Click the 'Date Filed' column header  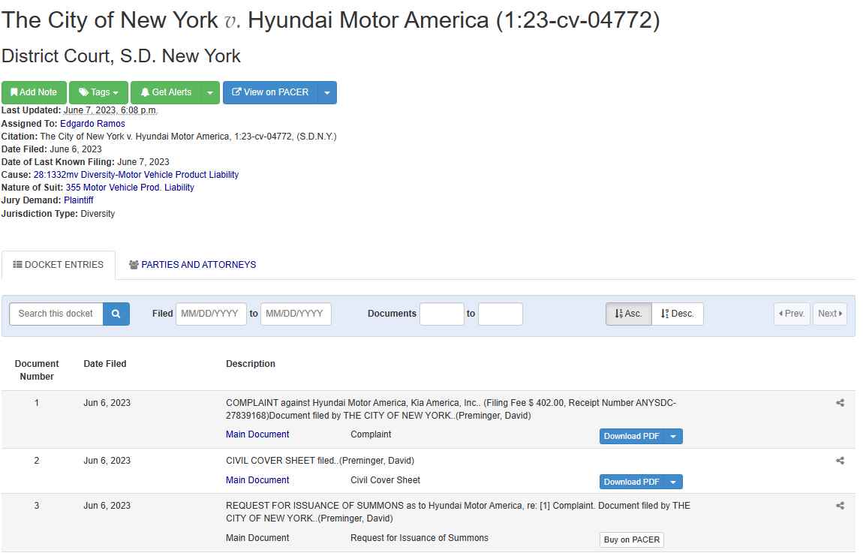click(104, 364)
